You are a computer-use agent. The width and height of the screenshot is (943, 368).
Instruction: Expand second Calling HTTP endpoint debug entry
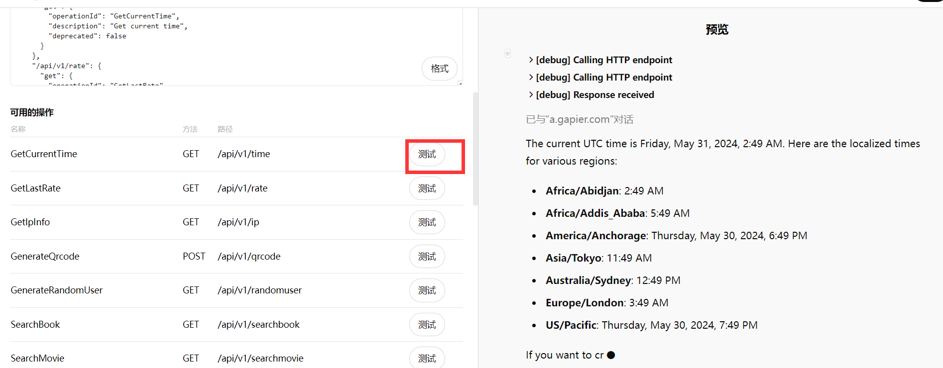pyautogui.click(x=600, y=78)
